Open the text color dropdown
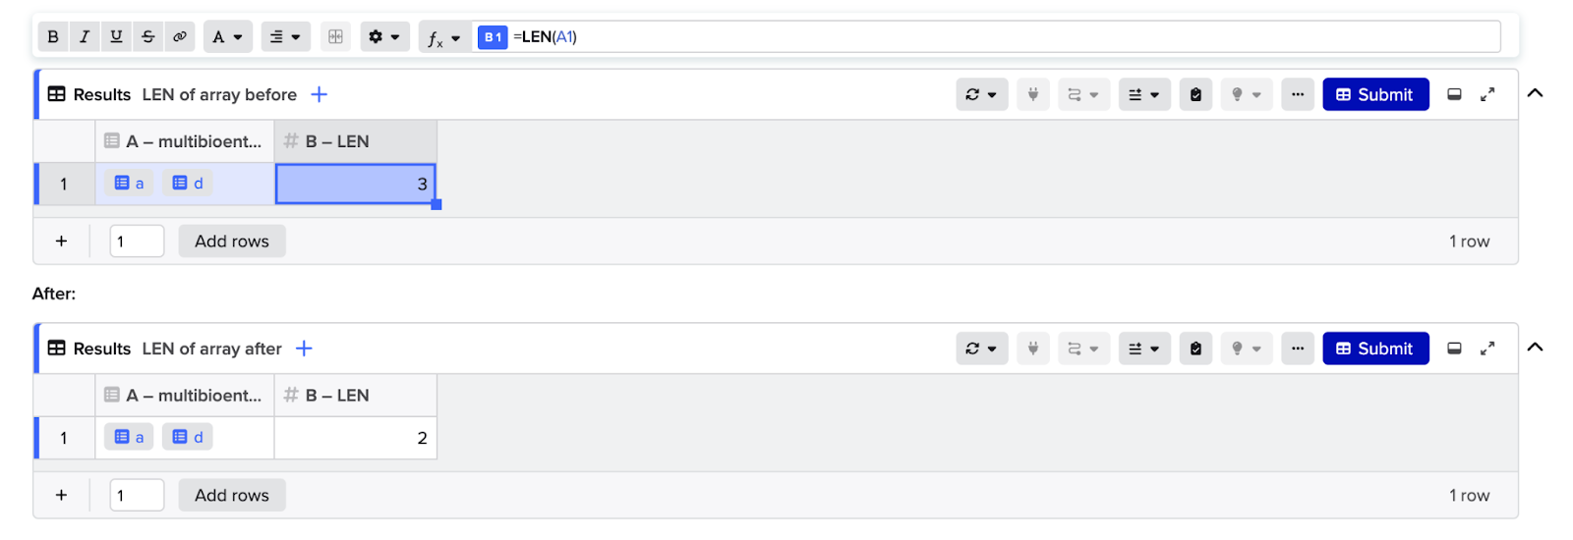Image resolution: width=1573 pixels, height=540 pixels. coord(228,37)
